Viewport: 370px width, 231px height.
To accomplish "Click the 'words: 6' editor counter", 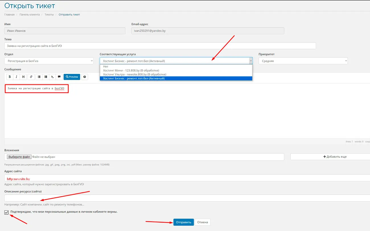I will tap(359, 141).
